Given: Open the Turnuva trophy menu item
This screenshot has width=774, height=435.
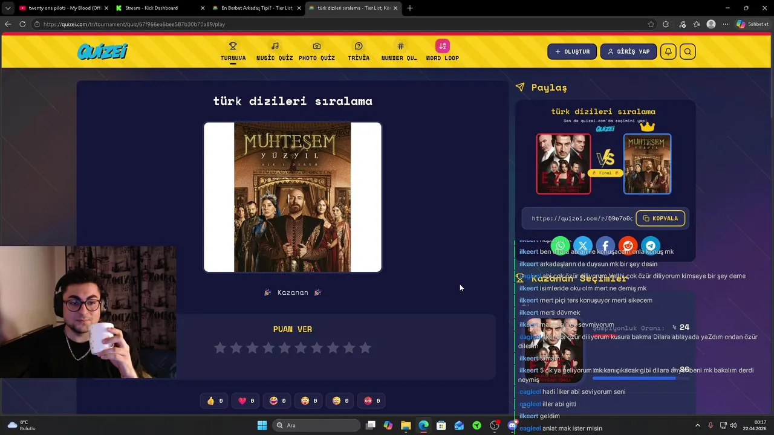Looking at the screenshot, I should tap(233, 51).
